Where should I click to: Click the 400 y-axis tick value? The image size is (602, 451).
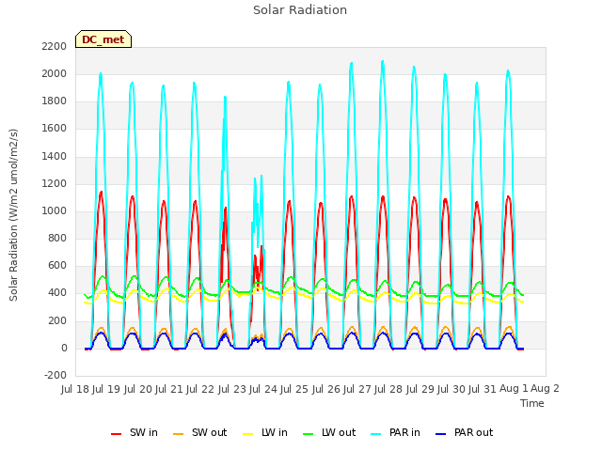[57, 293]
